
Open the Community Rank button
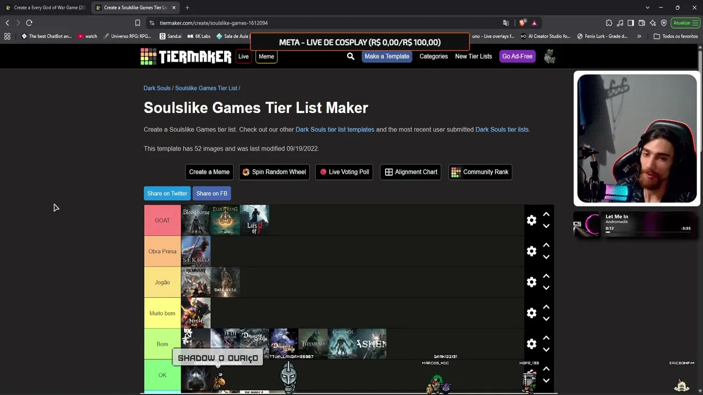pos(480,172)
